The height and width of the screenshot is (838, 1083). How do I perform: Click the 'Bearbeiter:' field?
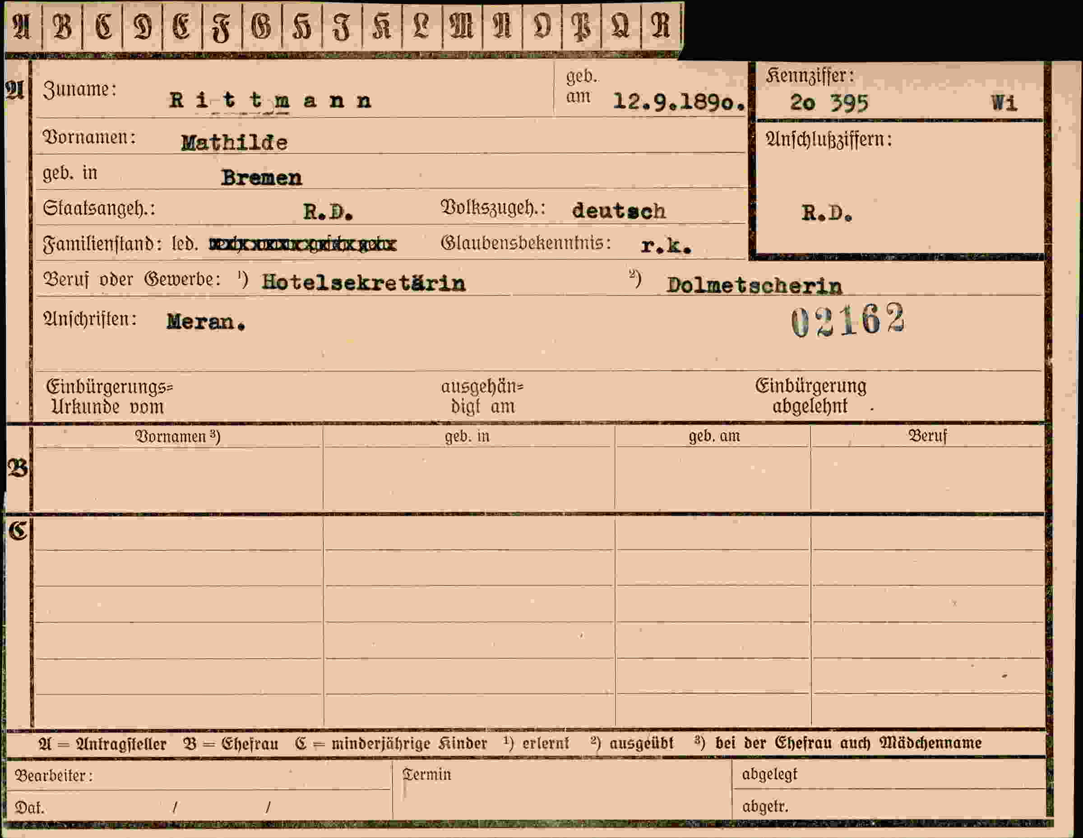[x=199, y=775]
